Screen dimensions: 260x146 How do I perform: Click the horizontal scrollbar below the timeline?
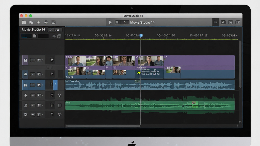(103, 126)
